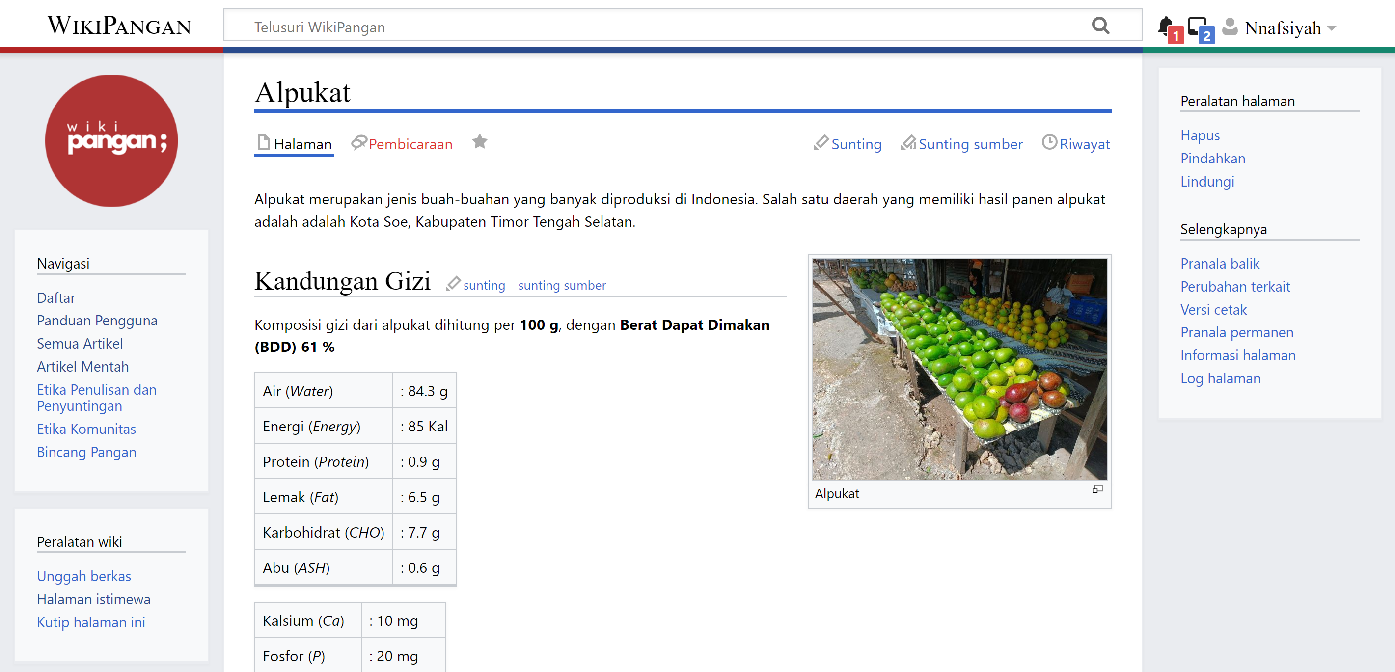Click the WikiPangan round red logo
Image resolution: width=1395 pixels, height=672 pixels.
[x=111, y=141]
